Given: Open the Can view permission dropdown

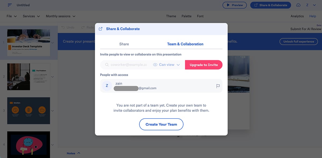Looking at the screenshot, I should tap(166, 64).
